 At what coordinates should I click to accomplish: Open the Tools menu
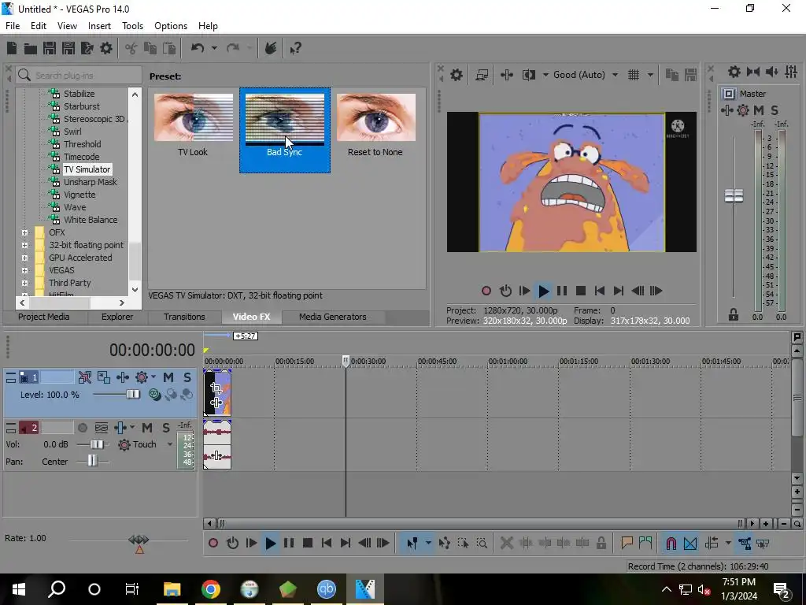[132, 26]
